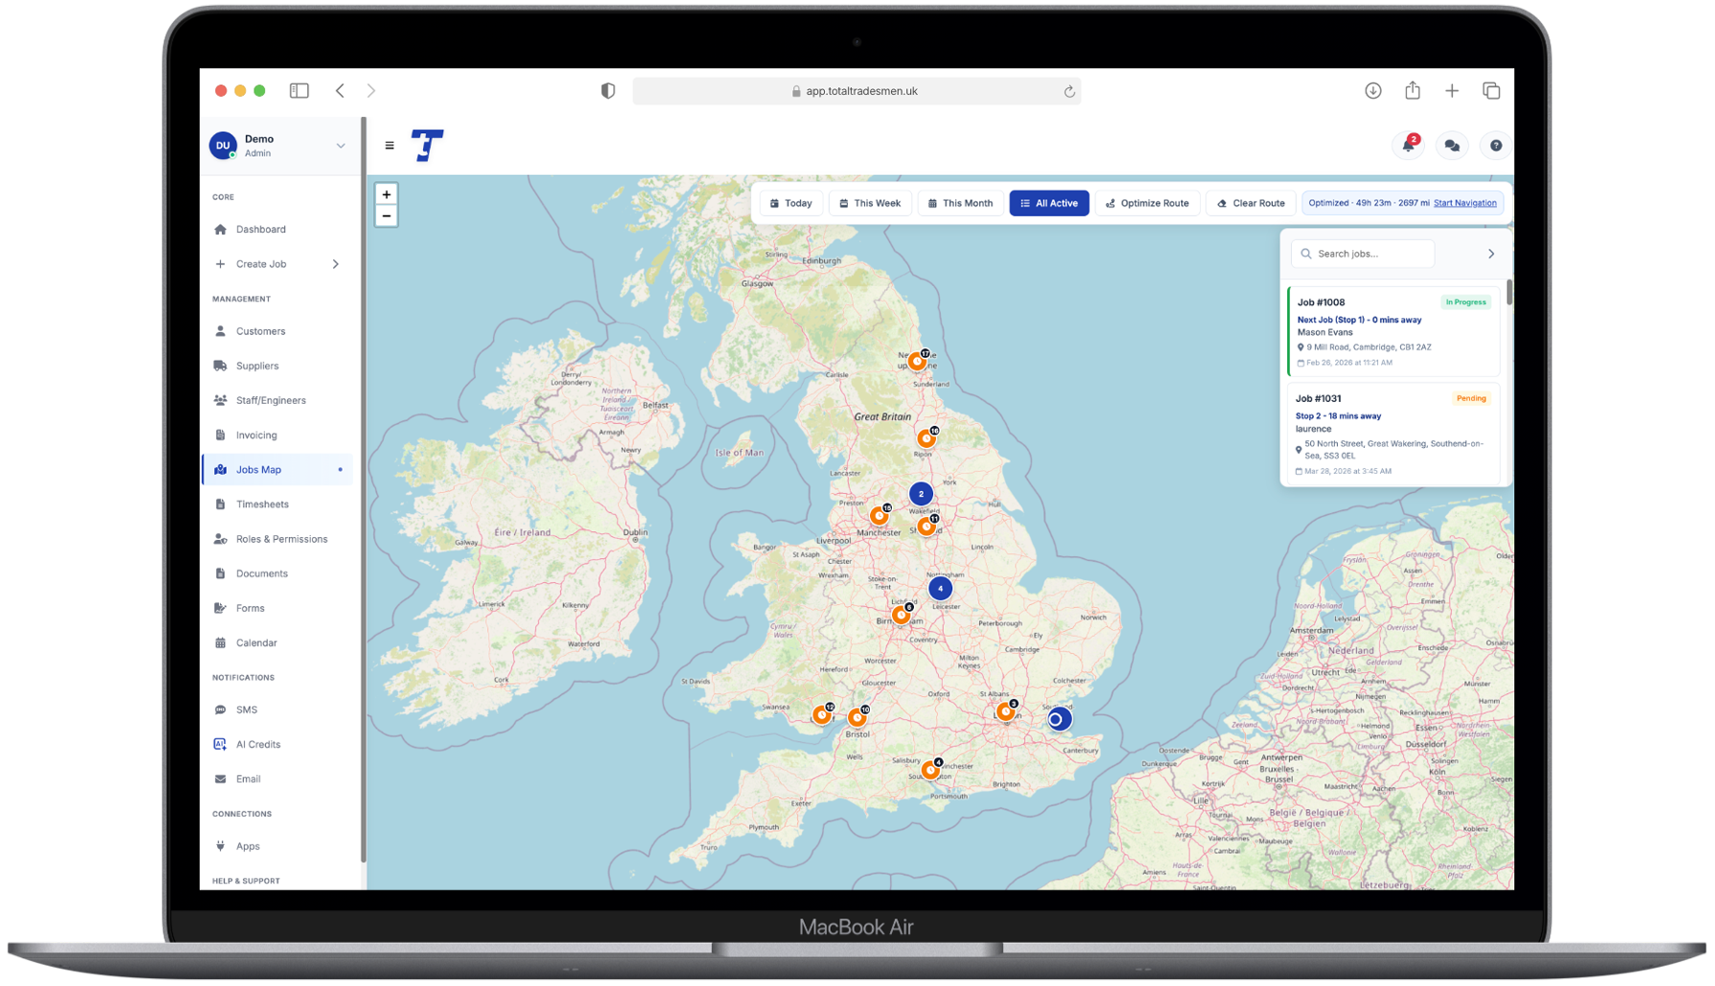Image resolution: width=1715 pixels, height=986 pixels.
Task: Click the help question mark icon
Action: 1495,145
